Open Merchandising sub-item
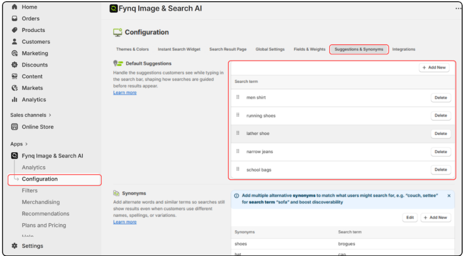463x256 pixels. pyautogui.click(x=41, y=202)
